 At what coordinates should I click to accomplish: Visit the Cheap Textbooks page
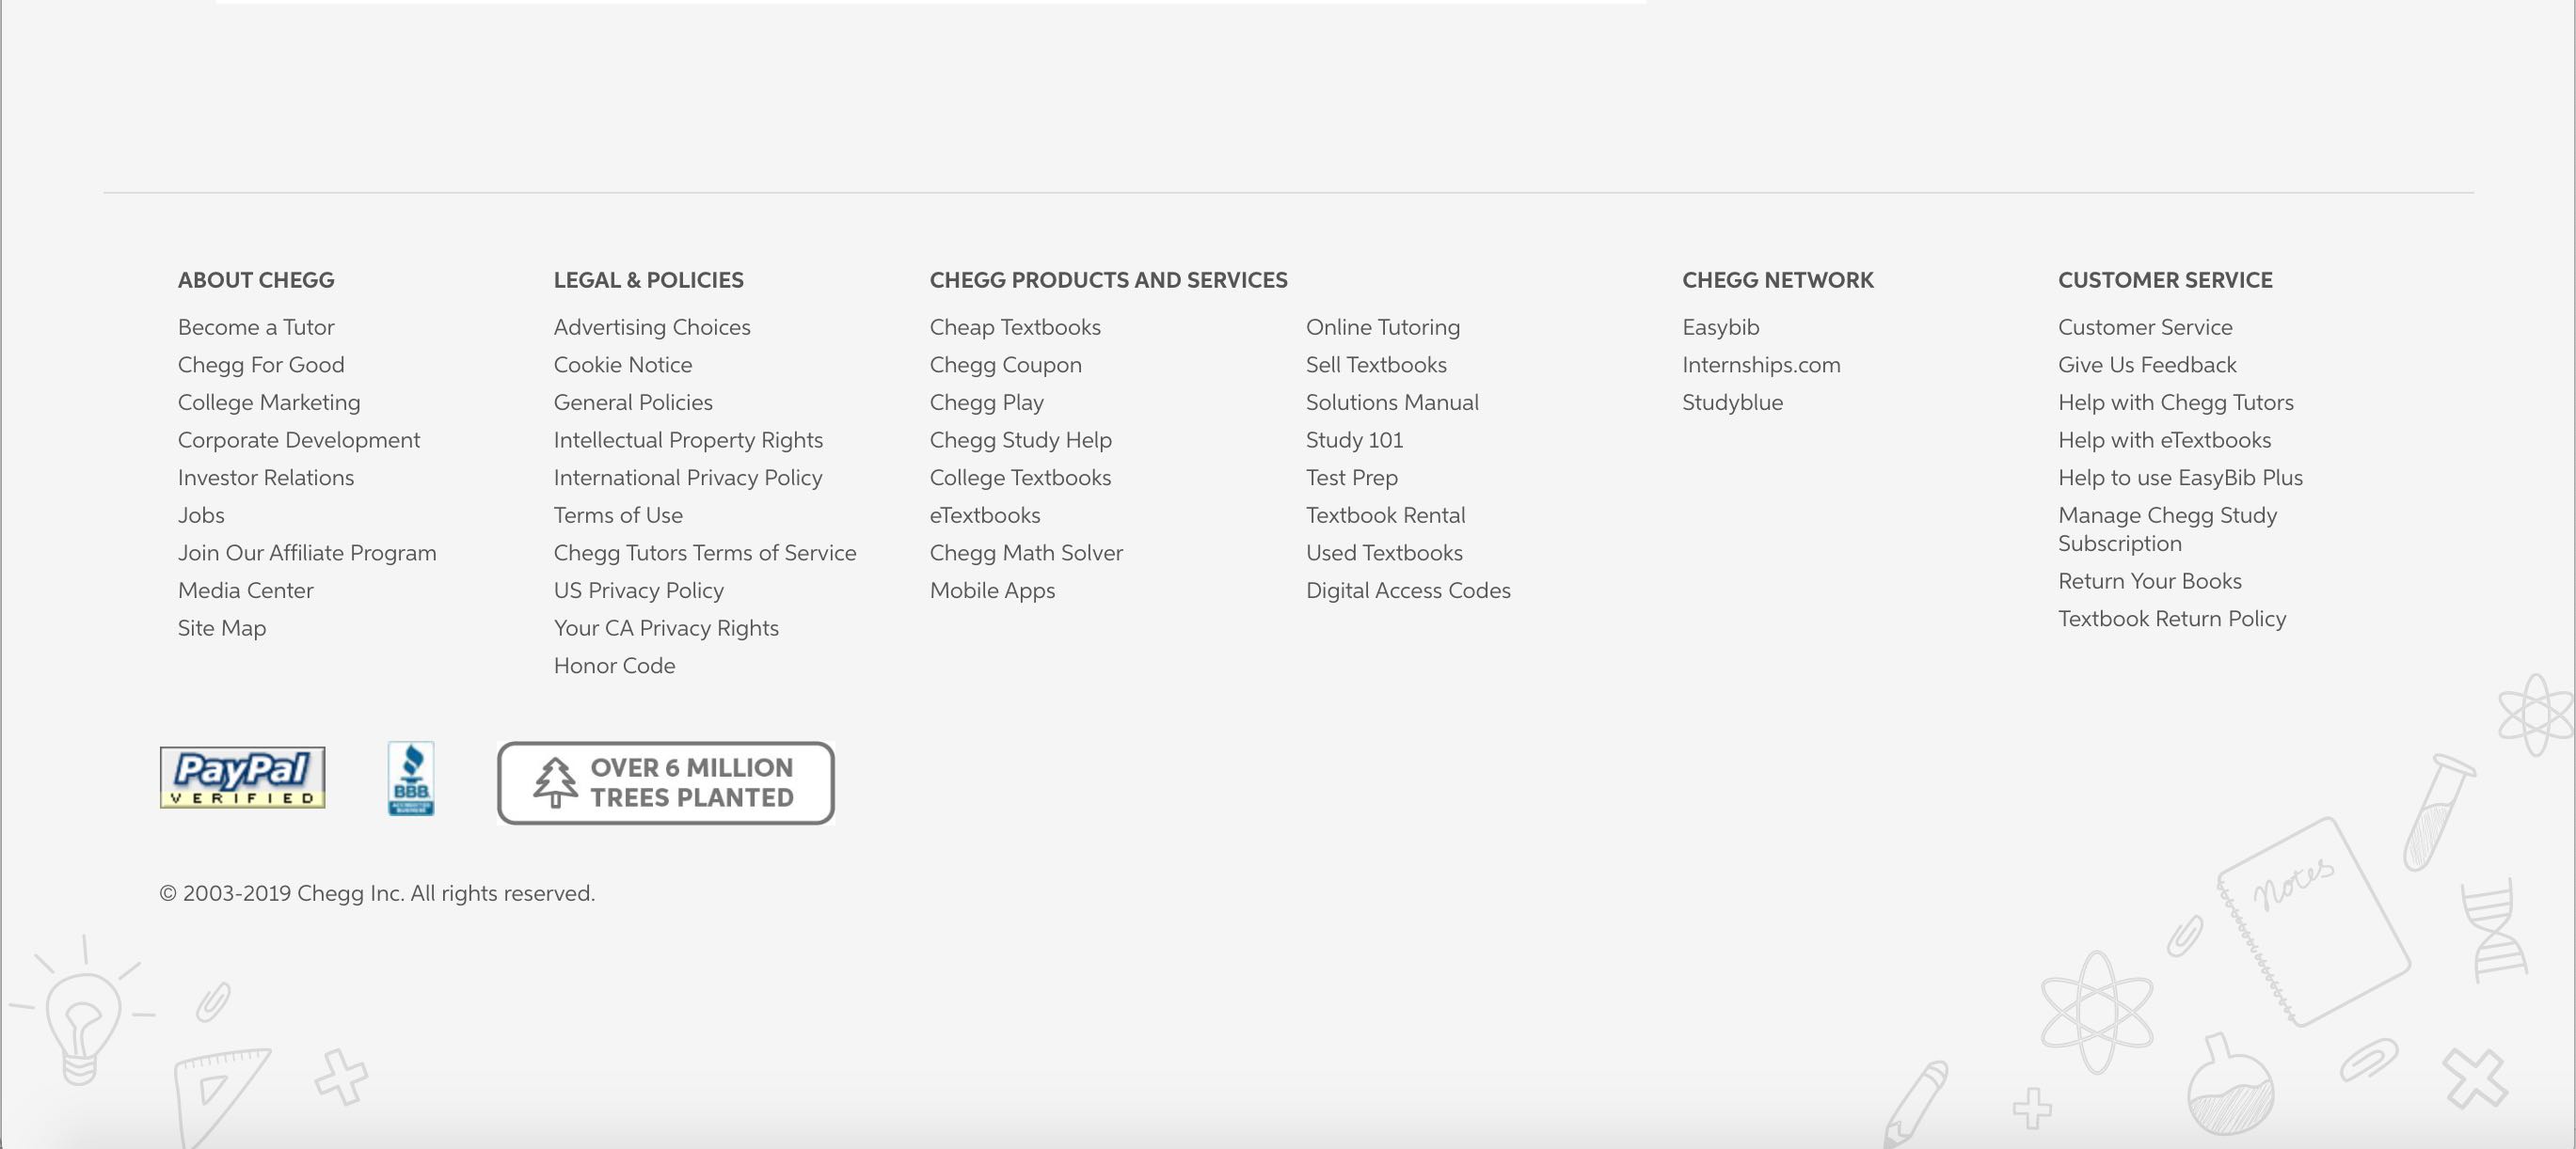[1014, 326]
